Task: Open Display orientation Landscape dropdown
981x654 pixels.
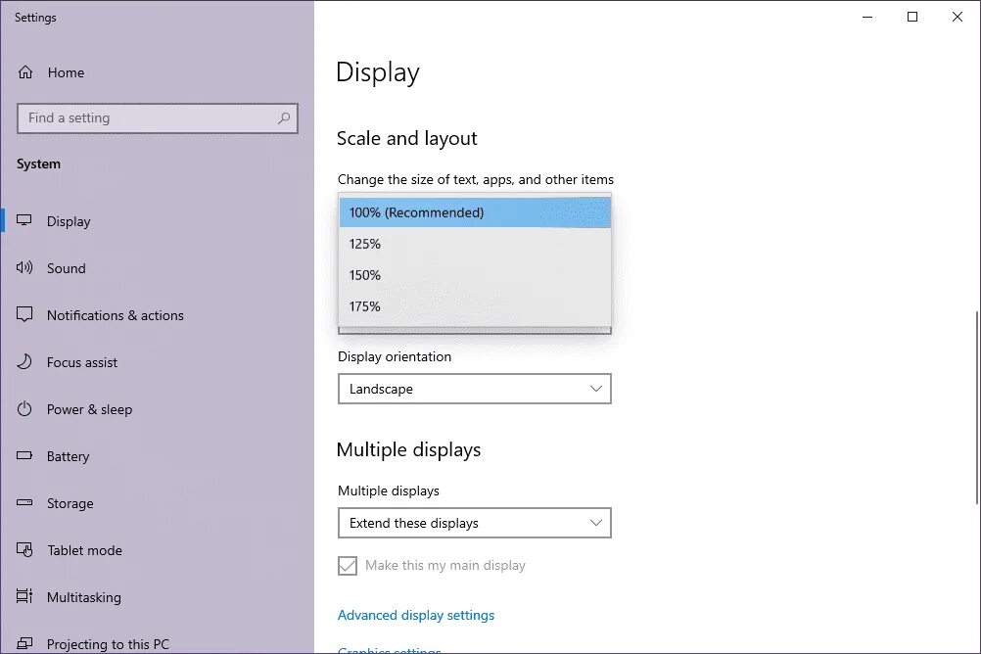Action: point(475,389)
